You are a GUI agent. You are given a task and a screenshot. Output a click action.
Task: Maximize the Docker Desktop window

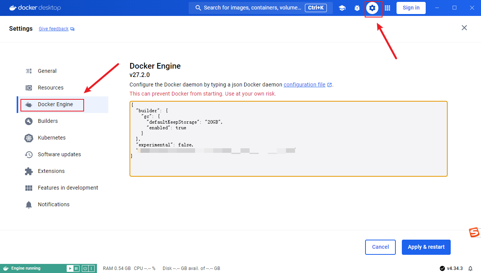[454, 8]
